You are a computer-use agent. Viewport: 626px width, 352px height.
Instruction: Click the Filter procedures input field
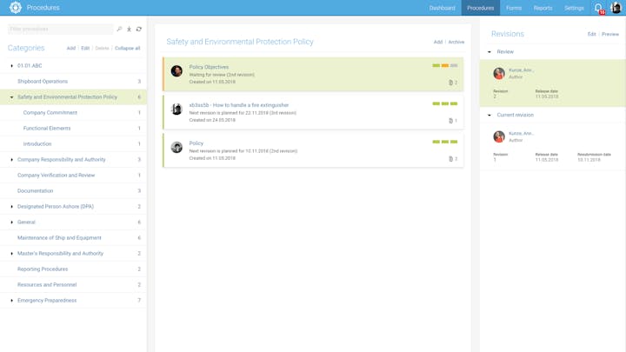59,30
